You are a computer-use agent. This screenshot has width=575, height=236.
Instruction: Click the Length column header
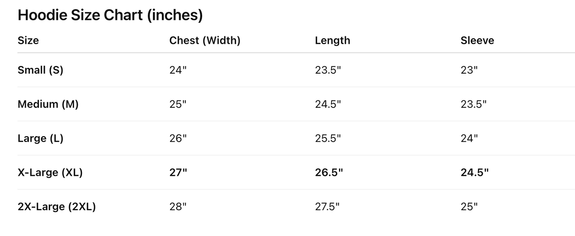click(332, 41)
